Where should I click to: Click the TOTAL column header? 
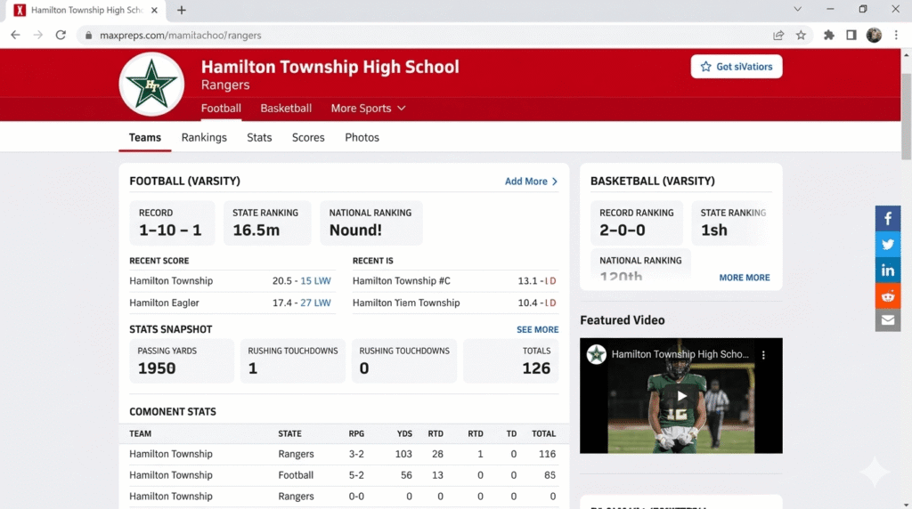click(x=543, y=434)
